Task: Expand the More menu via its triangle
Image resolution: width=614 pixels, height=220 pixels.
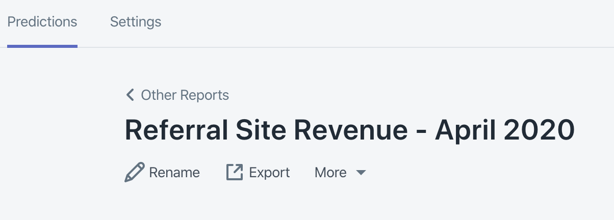Action: (361, 173)
